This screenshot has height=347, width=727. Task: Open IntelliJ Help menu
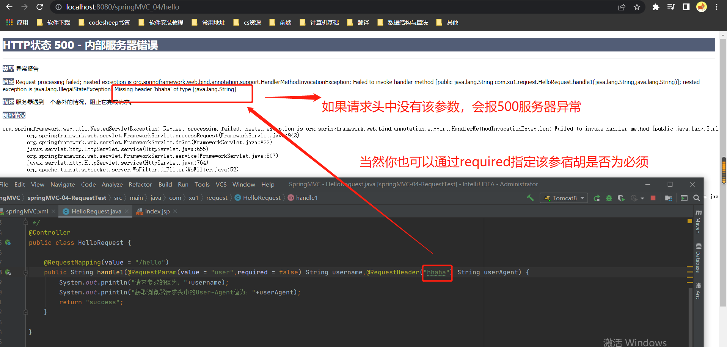coord(268,184)
